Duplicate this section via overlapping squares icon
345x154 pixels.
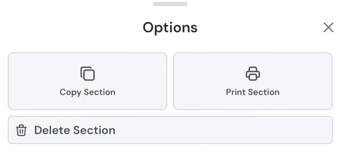point(88,74)
